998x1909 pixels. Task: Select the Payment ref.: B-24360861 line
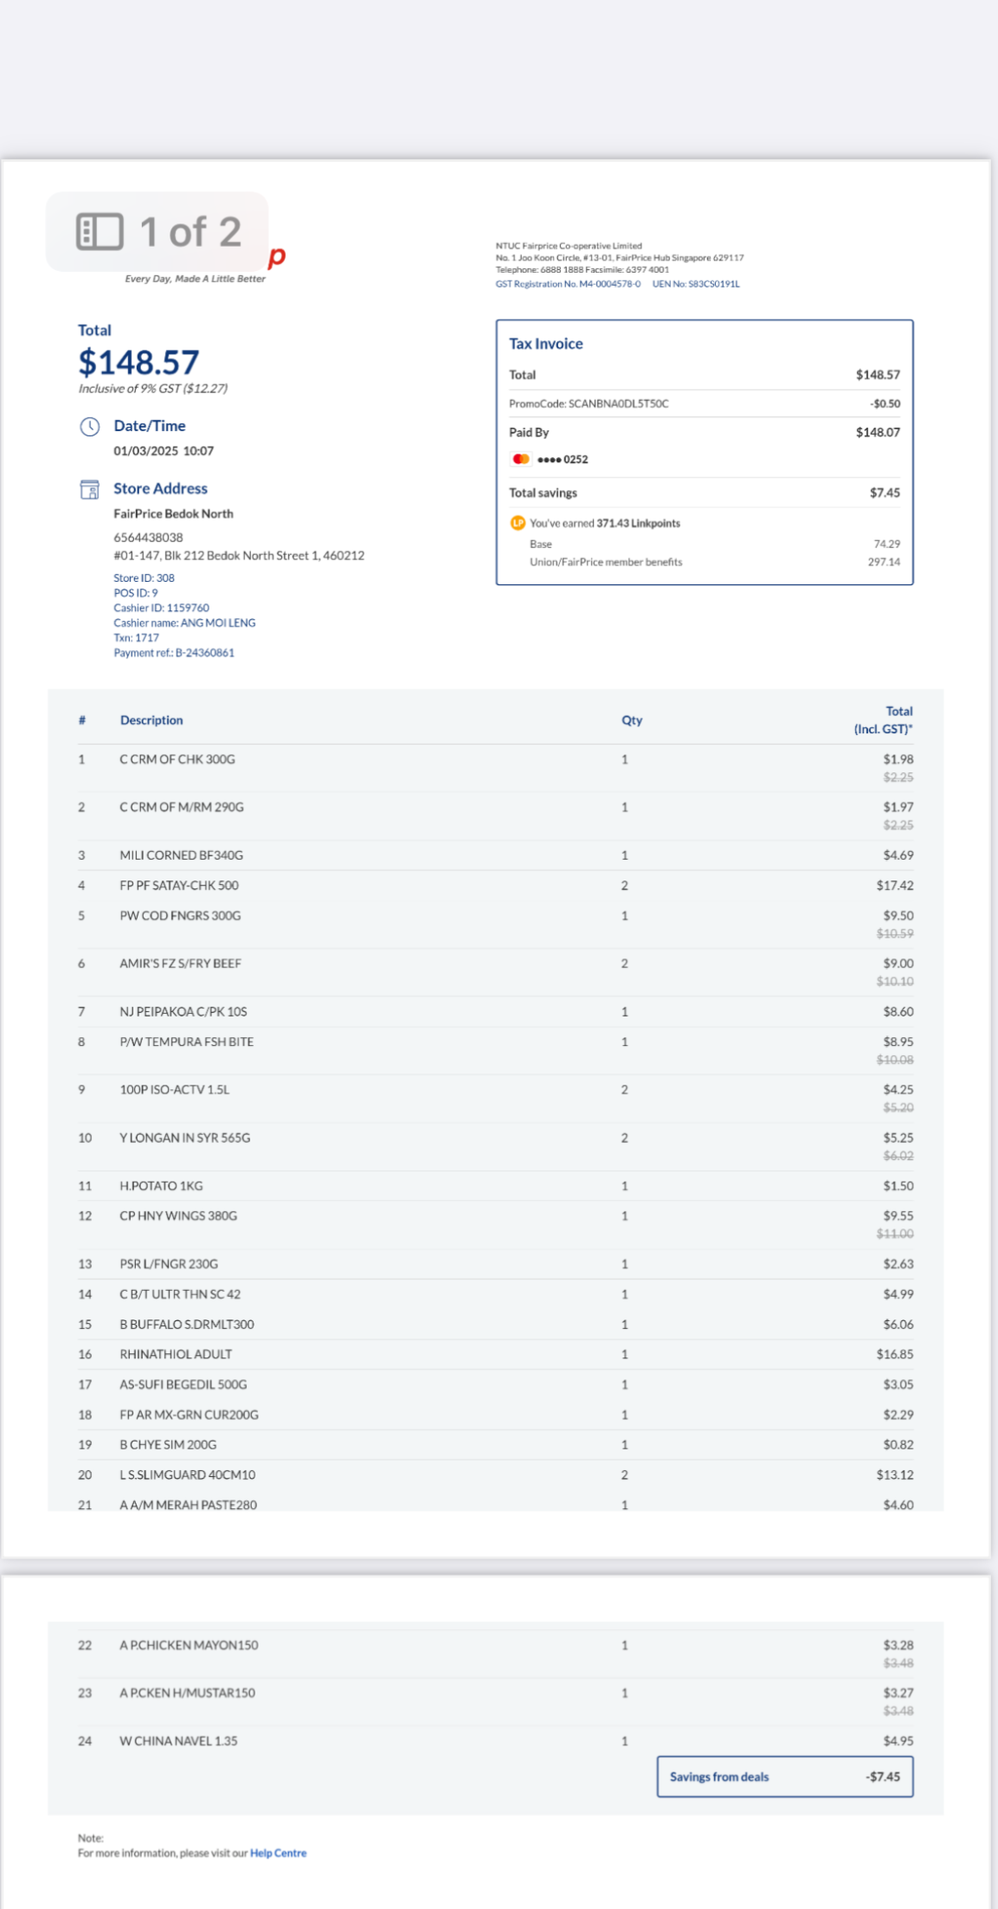[x=174, y=653]
